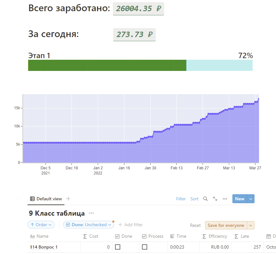The height and width of the screenshot is (254, 276).
Task: Click the Этап 1 label
Action: (39, 55)
